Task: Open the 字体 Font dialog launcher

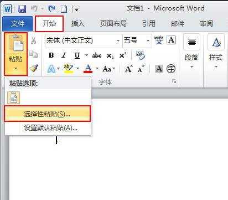Action: pos(174,81)
